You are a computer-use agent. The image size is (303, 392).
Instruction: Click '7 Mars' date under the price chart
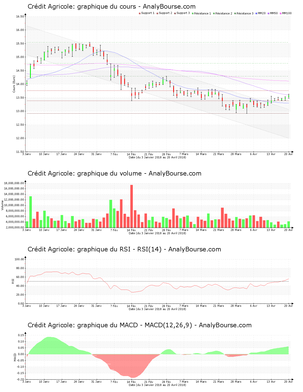(184, 154)
